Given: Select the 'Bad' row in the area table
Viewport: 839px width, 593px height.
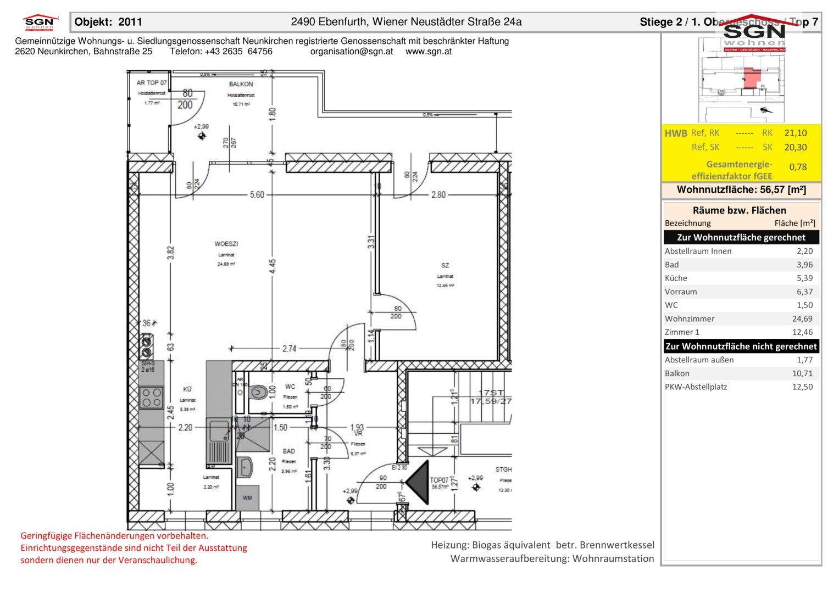Looking at the screenshot, I should pos(742,265).
